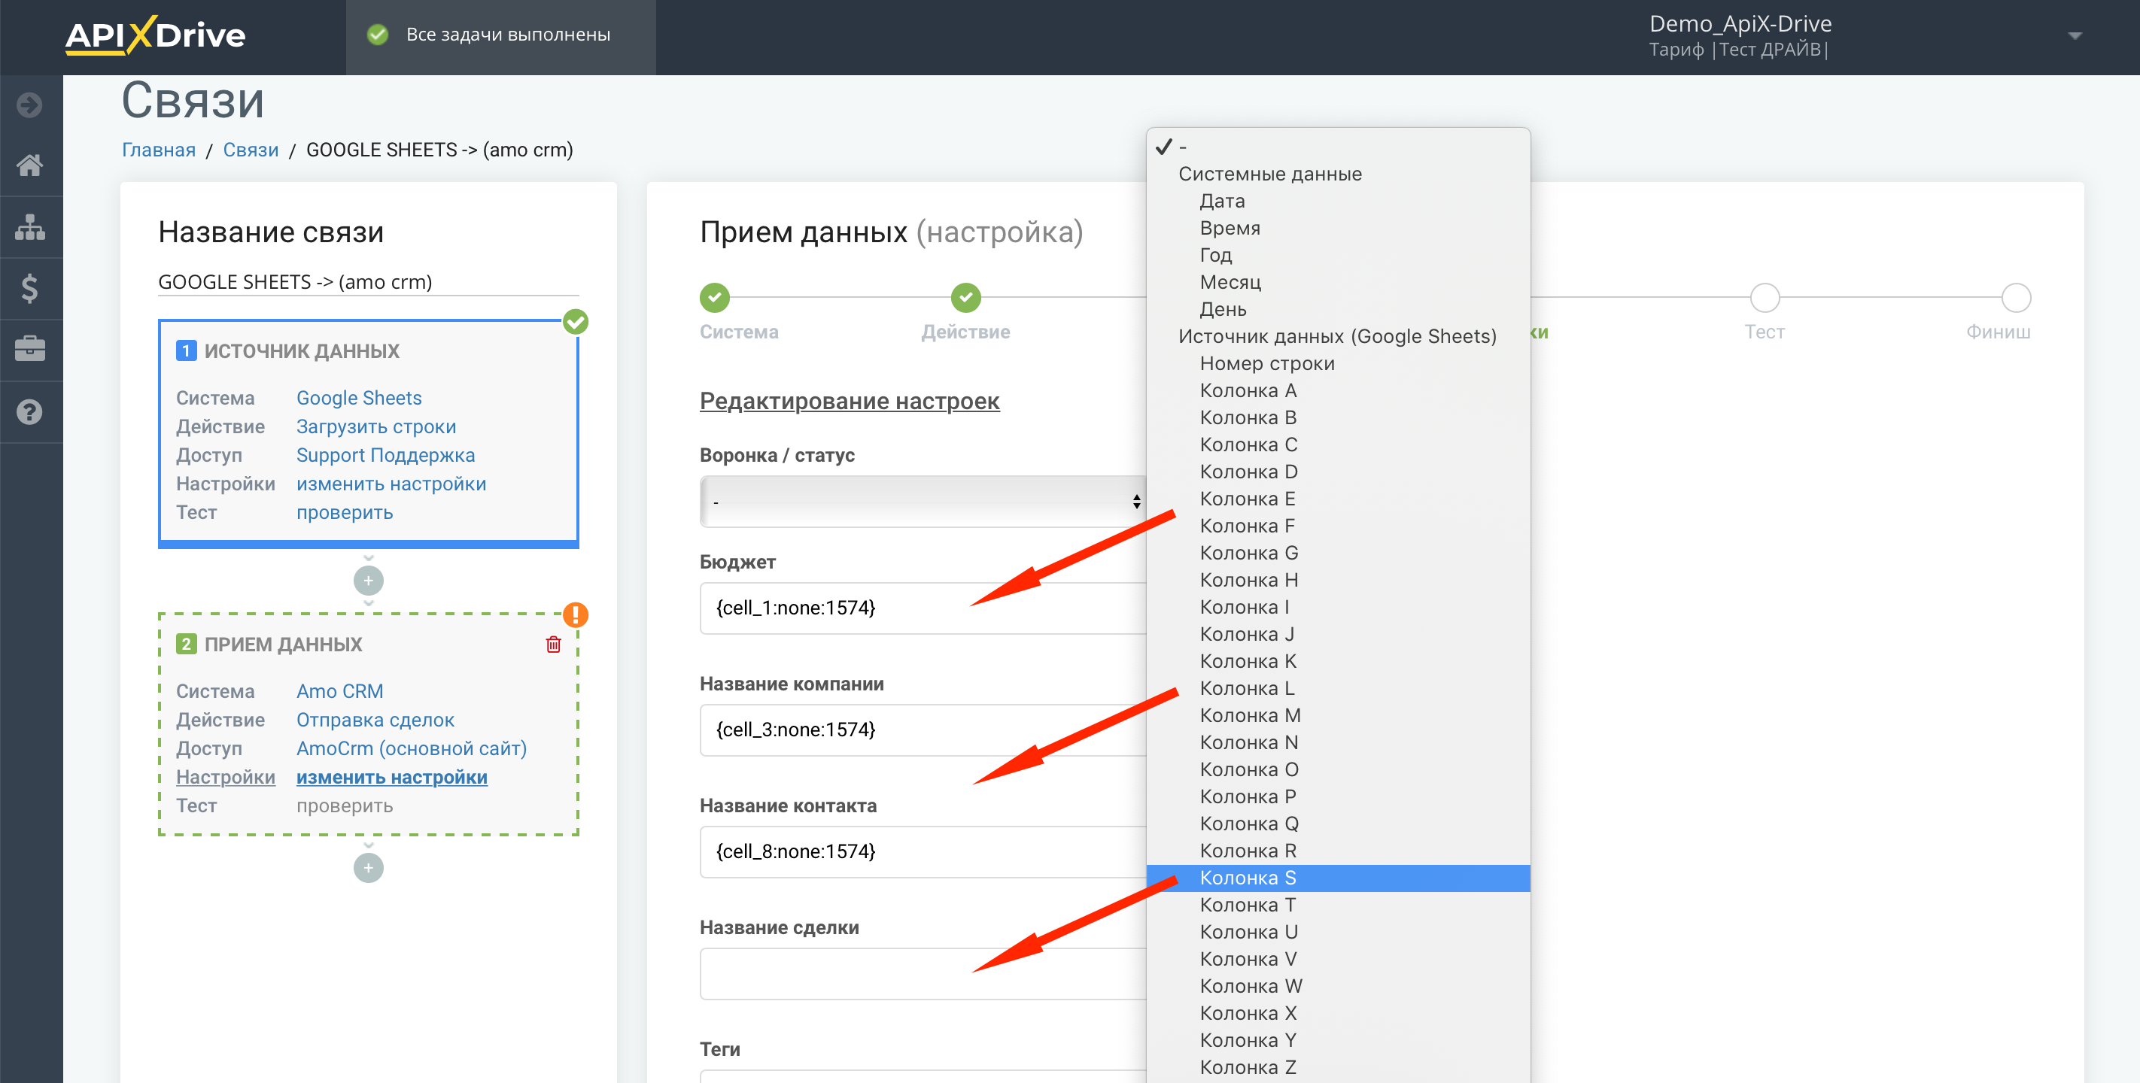Click the Все задачи выполнены status tab
The height and width of the screenshot is (1083, 2140).
pyautogui.click(x=501, y=38)
